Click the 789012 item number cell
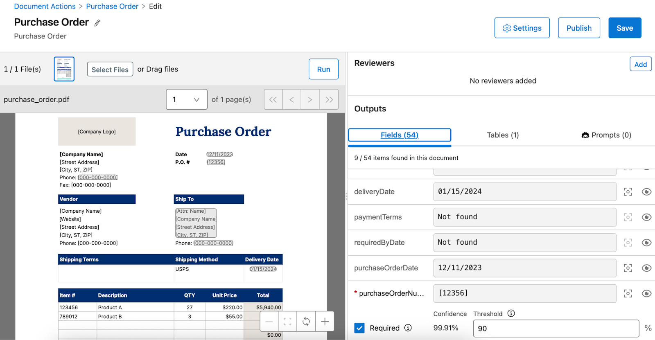This screenshot has width=655, height=340. (x=77, y=316)
